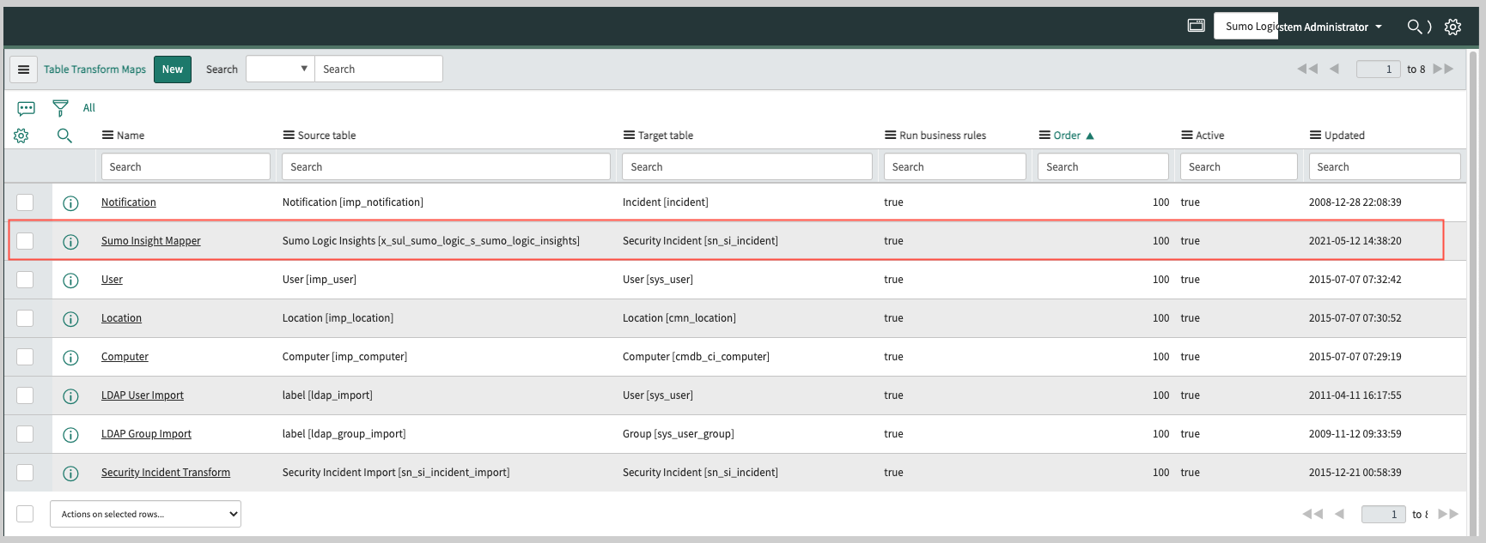Open the personalize list gear icon

21,136
